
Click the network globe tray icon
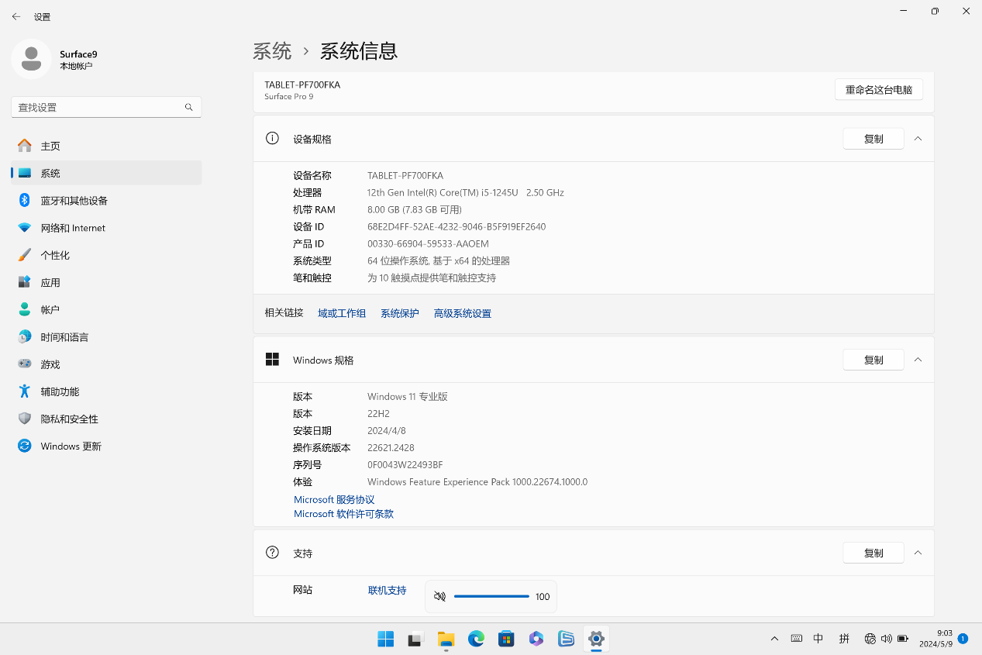coord(870,639)
